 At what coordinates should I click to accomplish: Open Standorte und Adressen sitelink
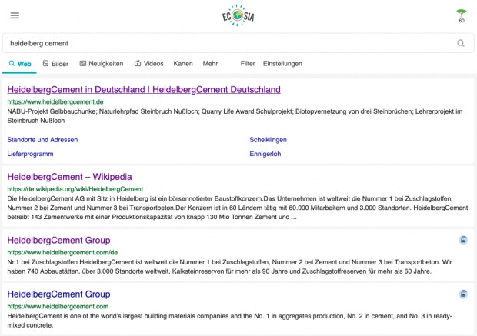42,140
